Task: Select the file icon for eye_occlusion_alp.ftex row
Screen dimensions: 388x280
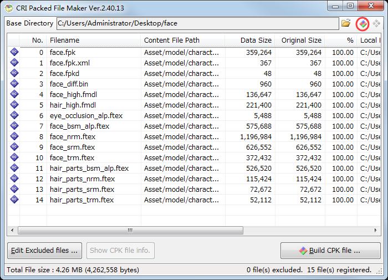Action: click(14, 115)
